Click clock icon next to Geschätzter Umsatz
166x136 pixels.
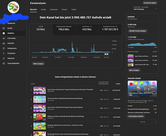pos(116,27)
